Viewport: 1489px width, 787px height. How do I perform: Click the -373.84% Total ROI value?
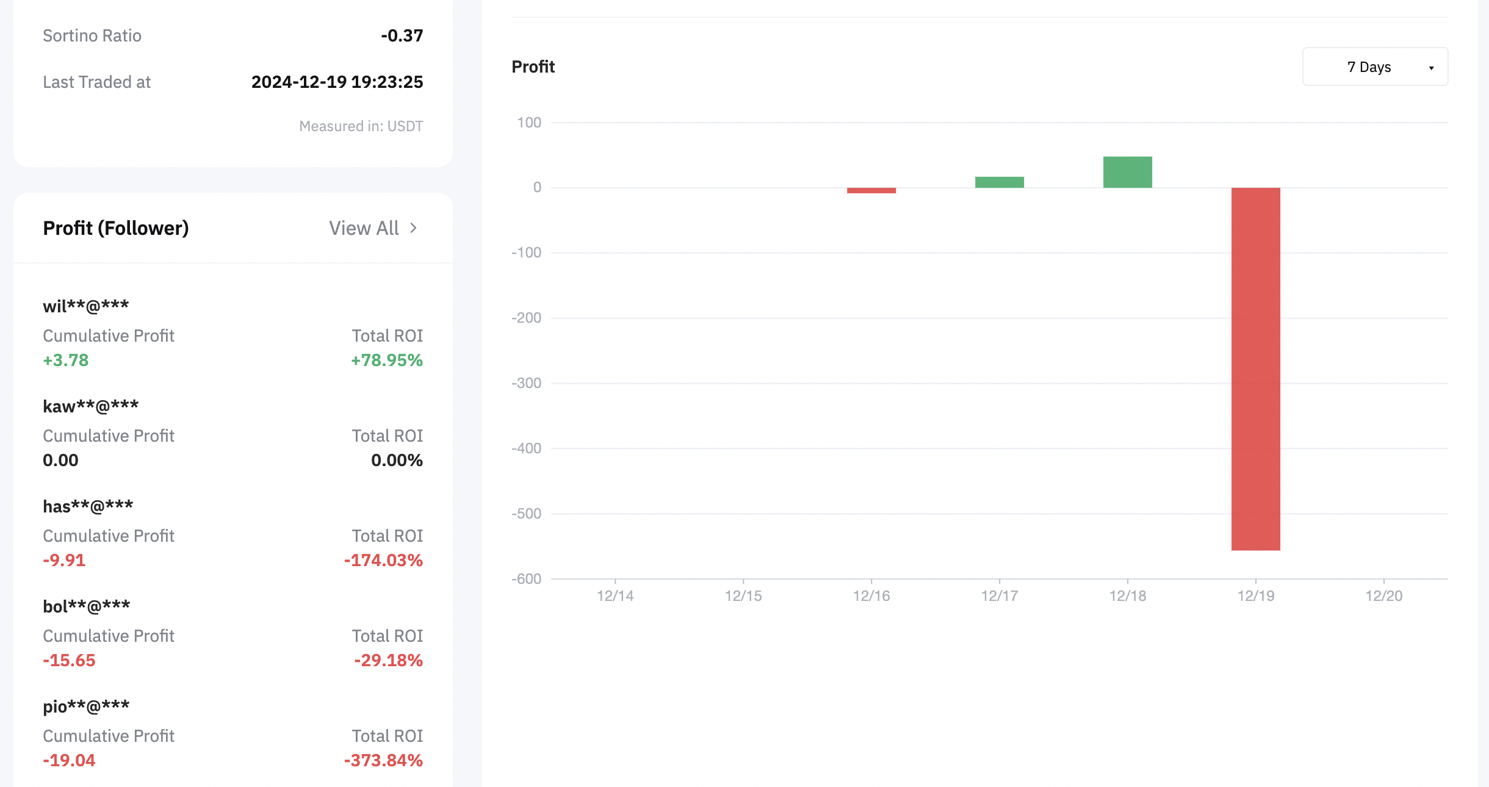click(x=383, y=760)
